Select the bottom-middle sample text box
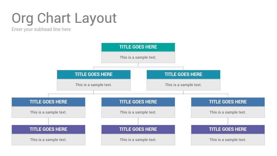The image size is (277, 156). (138, 140)
